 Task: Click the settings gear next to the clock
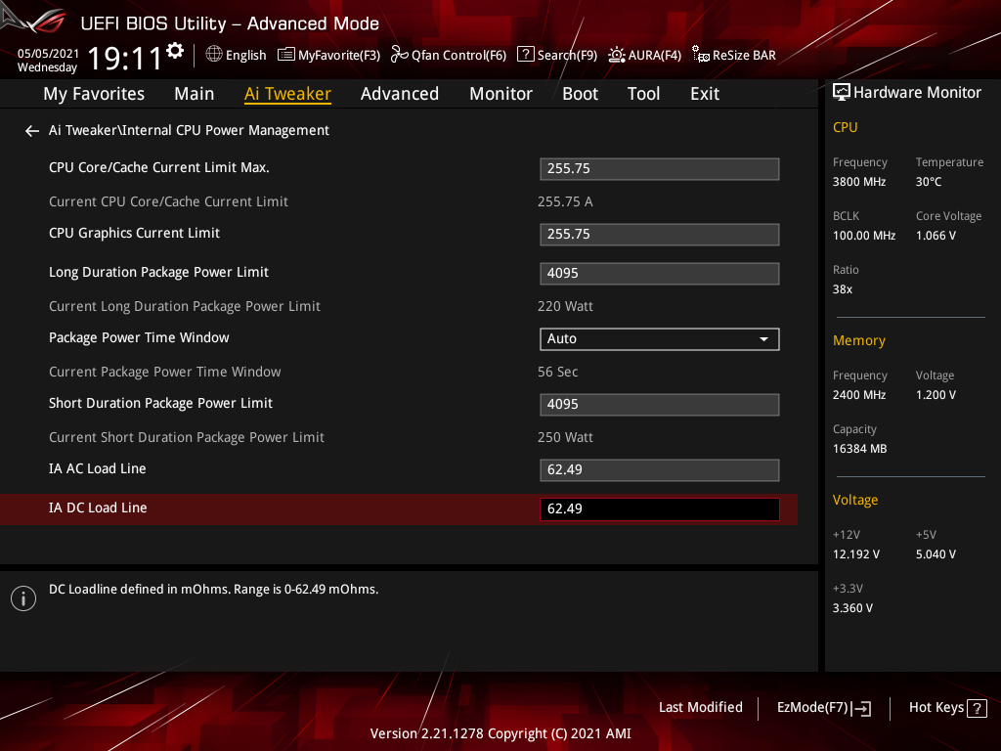coord(175,51)
